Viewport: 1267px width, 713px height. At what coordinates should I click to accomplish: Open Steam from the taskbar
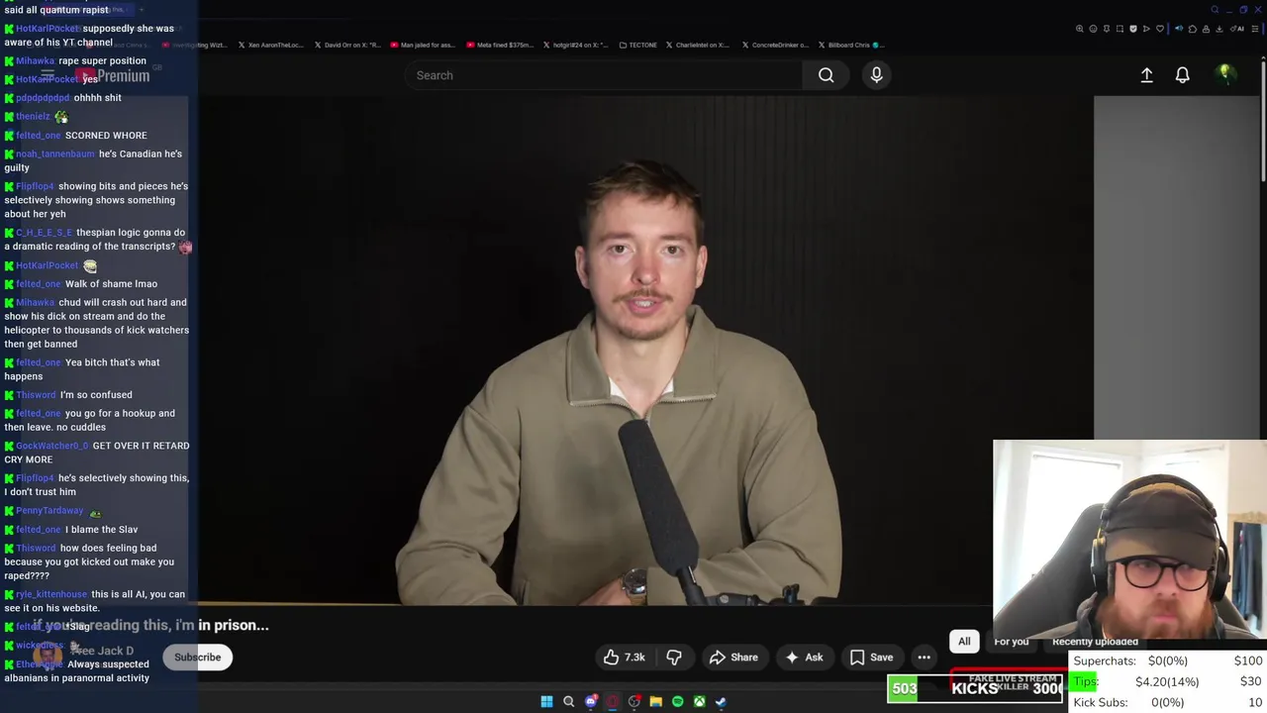pyautogui.click(x=721, y=701)
